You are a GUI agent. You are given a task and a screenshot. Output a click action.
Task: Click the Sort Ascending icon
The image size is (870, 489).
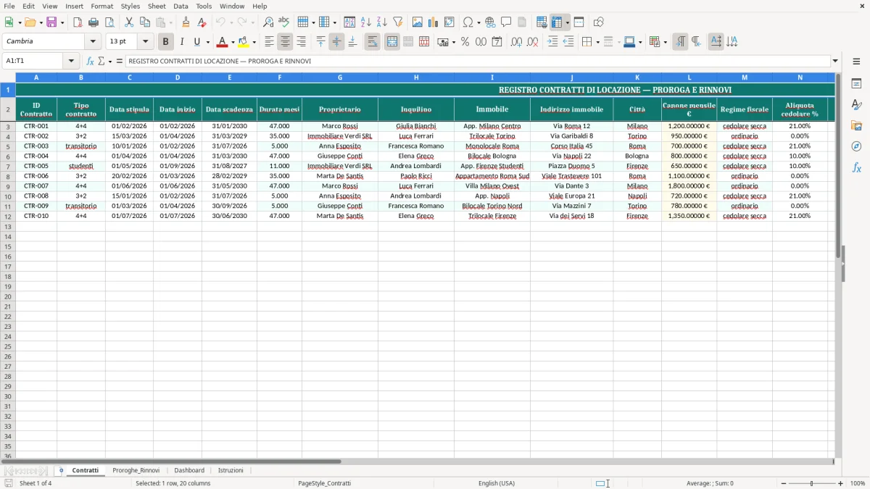click(x=366, y=22)
